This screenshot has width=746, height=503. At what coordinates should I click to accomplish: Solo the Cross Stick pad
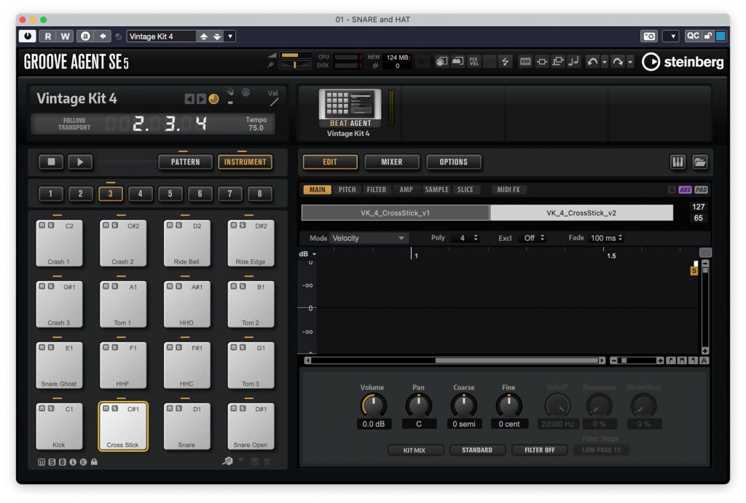tap(114, 408)
